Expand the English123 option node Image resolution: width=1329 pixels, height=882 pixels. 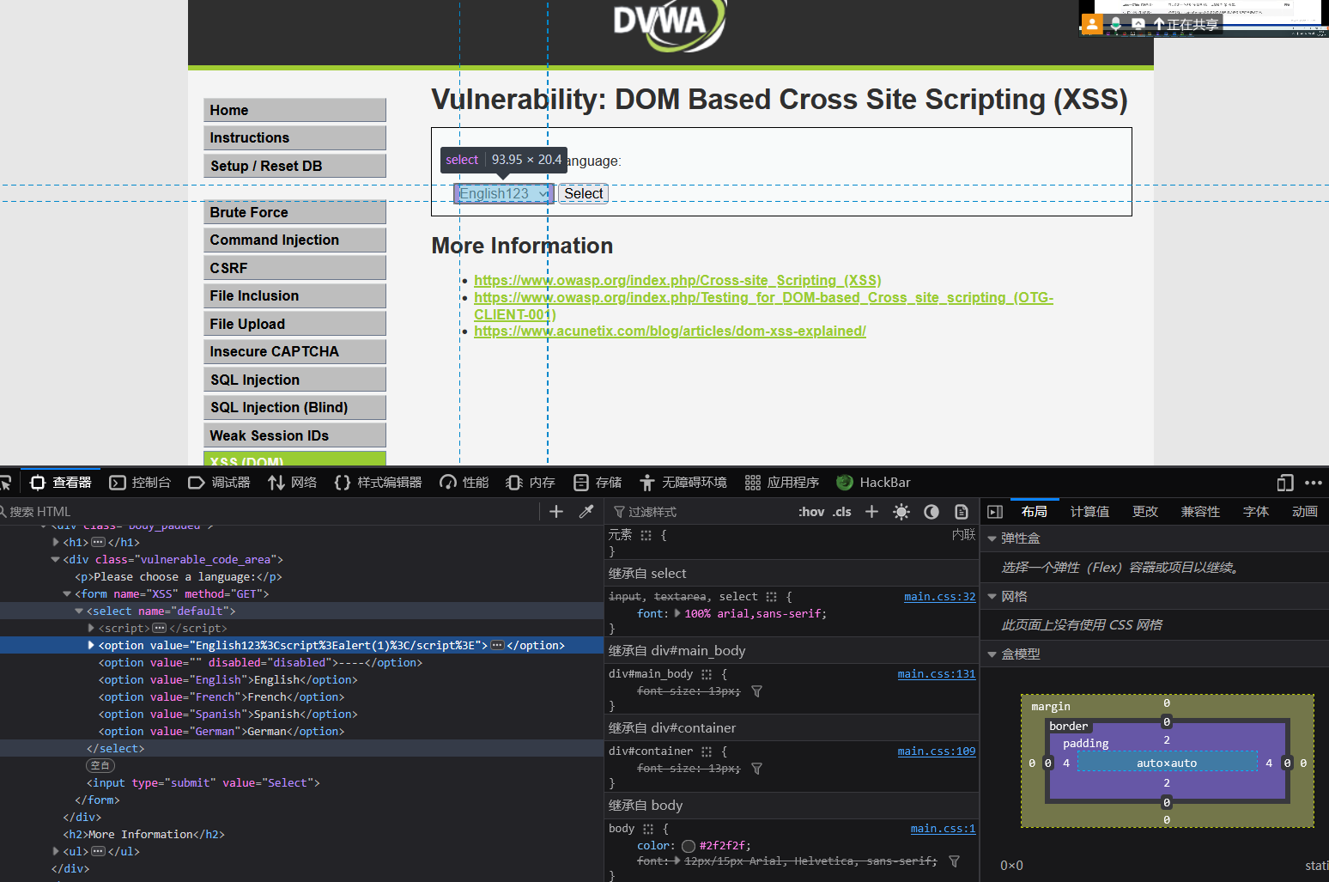coord(91,646)
